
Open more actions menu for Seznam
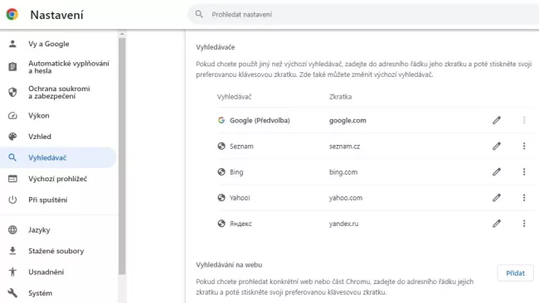[x=524, y=146]
